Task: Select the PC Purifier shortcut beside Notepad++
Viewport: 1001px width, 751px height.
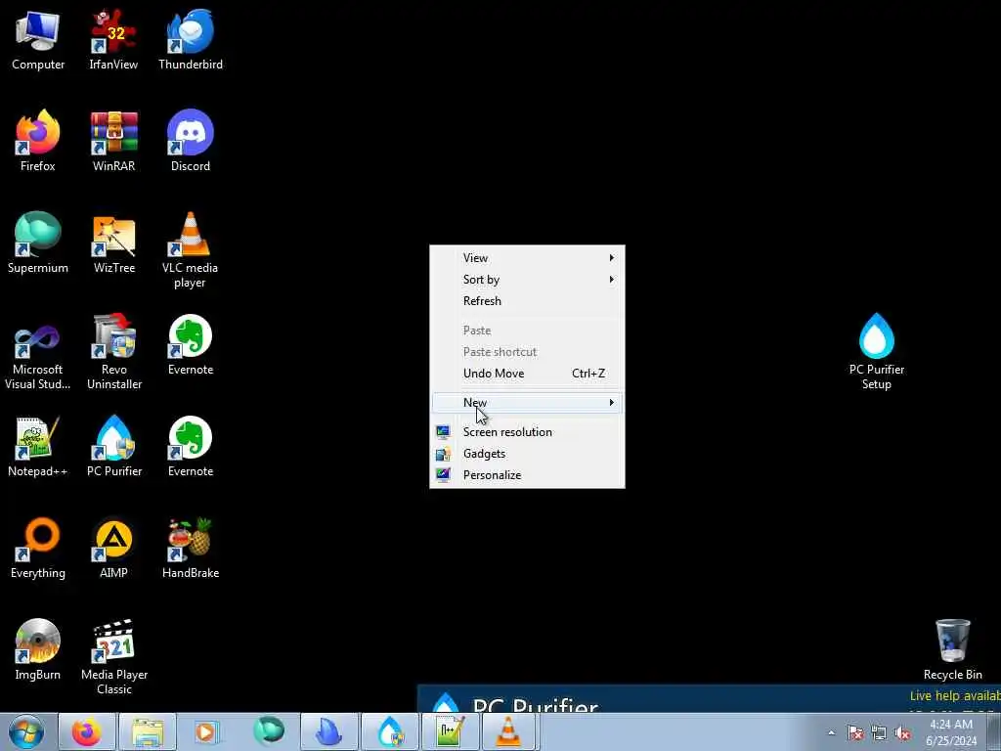Action: click(x=113, y=446)
